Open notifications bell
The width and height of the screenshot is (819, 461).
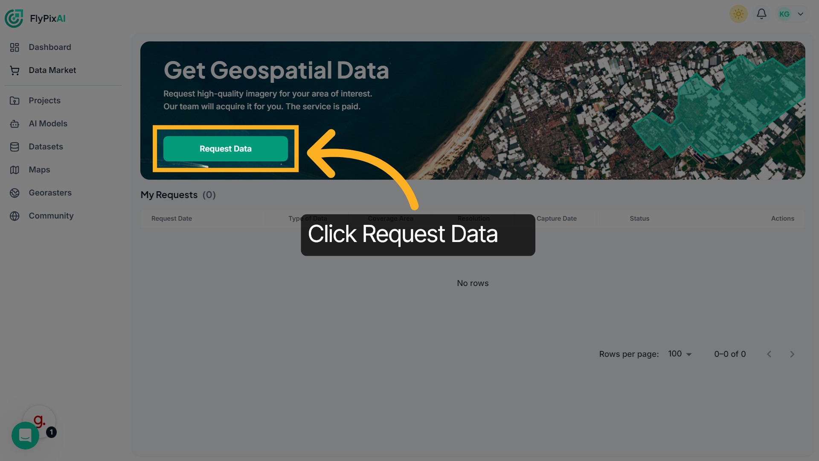[x=761, y=14]
